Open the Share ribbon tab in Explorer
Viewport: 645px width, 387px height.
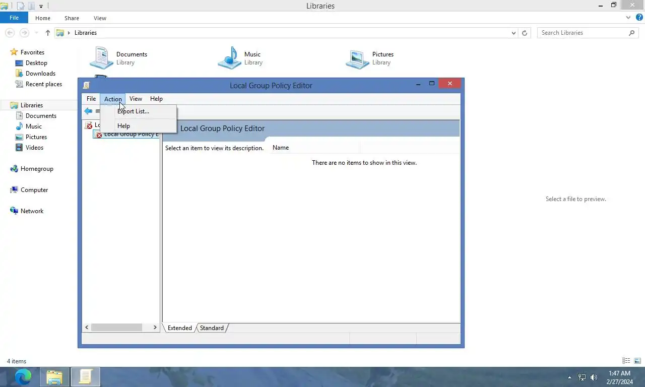pos(72,18)
